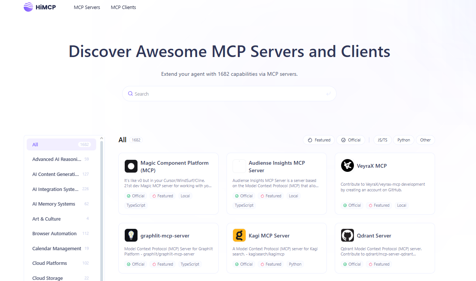
Task: Open Kagi MCP Server card title
Action: (x=269, y=236)
